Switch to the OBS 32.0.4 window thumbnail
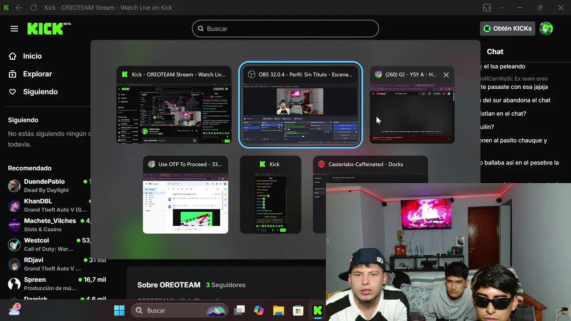This screenshot has width=571, height=321. click(301, 105)
